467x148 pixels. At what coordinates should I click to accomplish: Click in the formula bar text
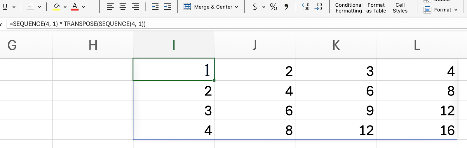pos(78,24)
